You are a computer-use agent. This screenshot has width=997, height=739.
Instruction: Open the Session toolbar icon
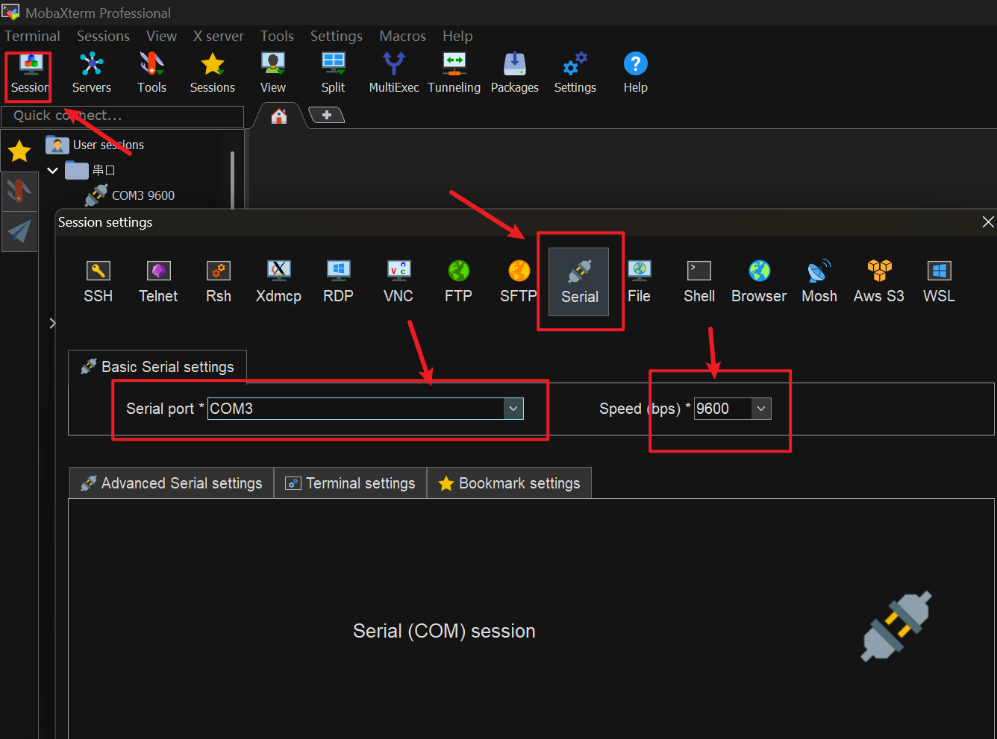coord(31,74)
